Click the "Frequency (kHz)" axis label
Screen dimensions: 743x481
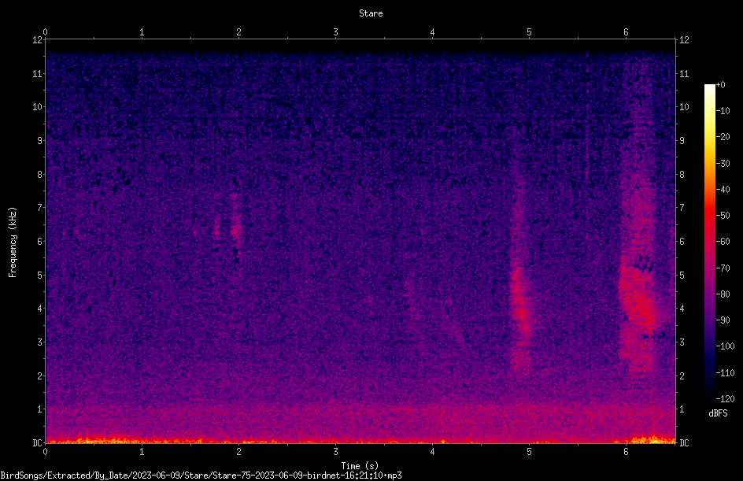[x=13, y=242]
